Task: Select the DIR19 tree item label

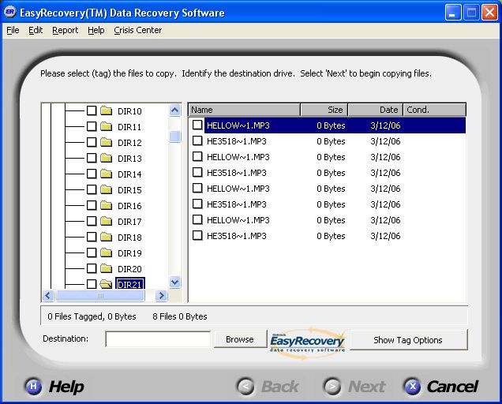Action: (x=129, y=253)
